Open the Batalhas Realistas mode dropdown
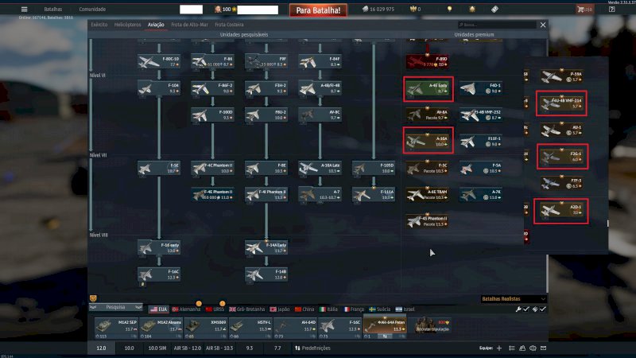Screen dimensions: 636x358 (513, 299)
